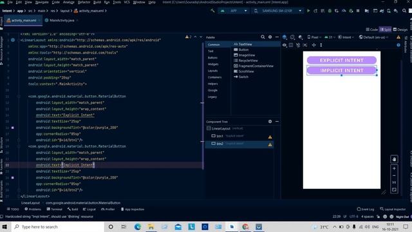Click the Debug app bug icon
This screenshot has height=232, width=412.
tap(330, 11)
